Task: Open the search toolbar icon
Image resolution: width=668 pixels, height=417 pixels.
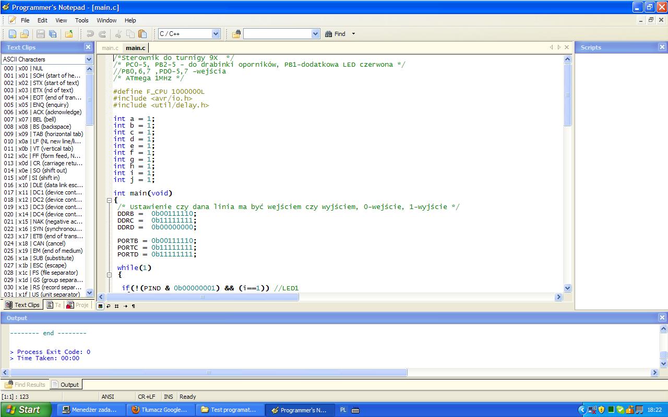Action: click(x=235, y=33)
